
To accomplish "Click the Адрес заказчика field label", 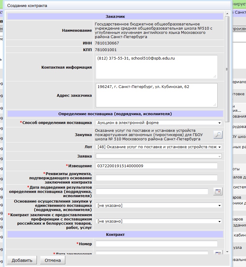I will [74, 95].
